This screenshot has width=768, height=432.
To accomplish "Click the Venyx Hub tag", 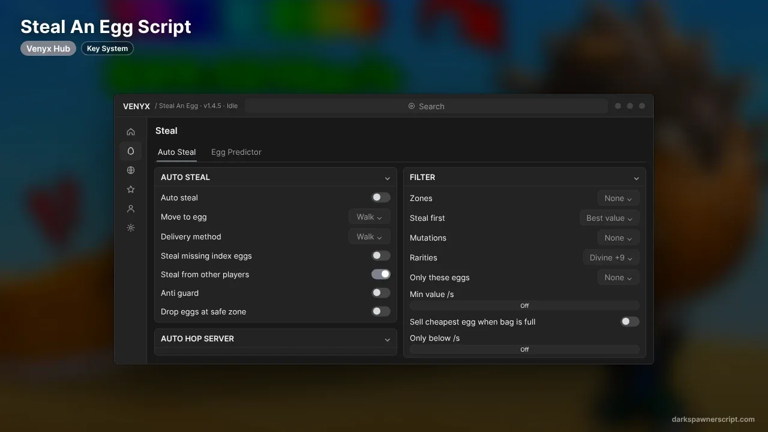I will (48, 49).
